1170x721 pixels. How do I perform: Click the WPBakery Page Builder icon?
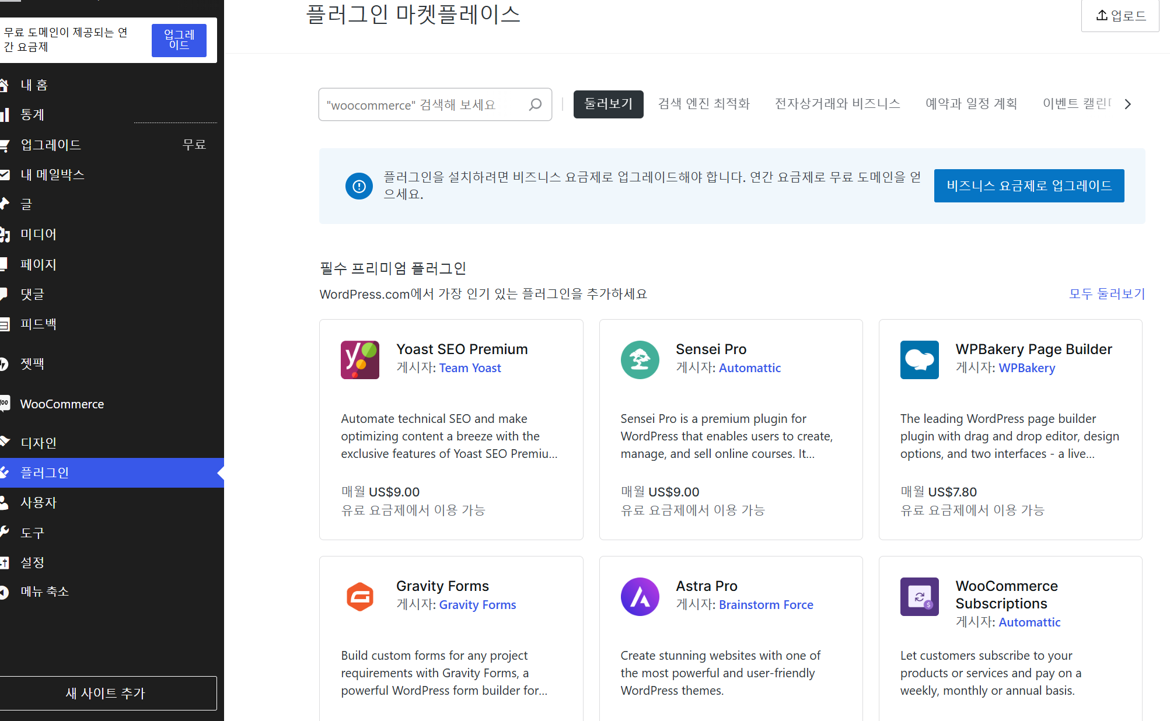tap(919, 360)
